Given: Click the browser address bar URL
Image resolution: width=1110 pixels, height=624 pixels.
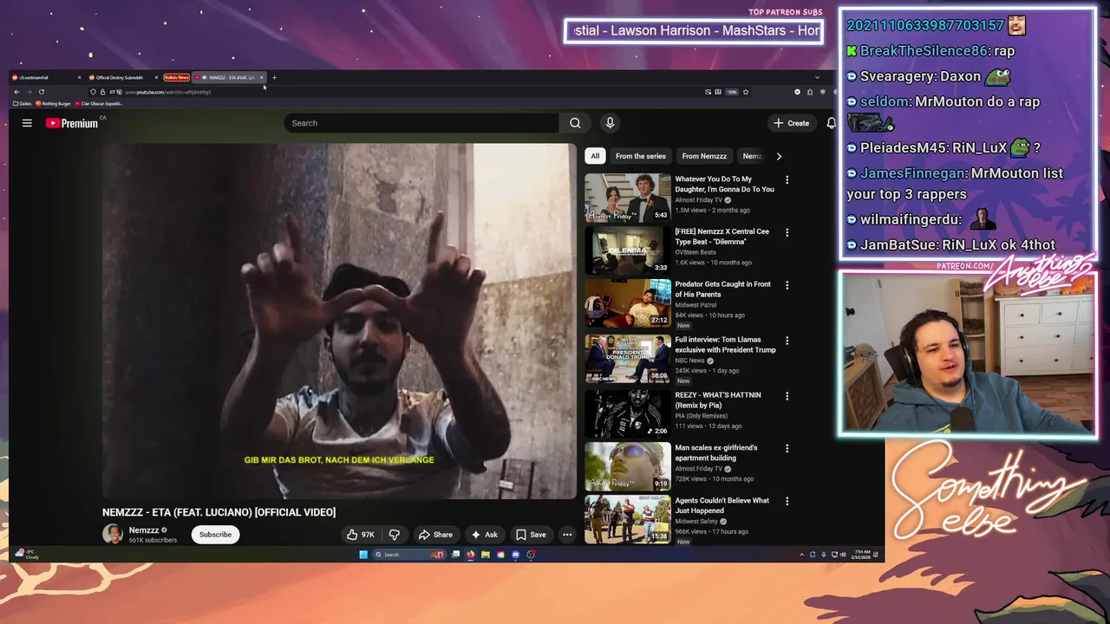Looking at the screenshot, I should [168, 92].
